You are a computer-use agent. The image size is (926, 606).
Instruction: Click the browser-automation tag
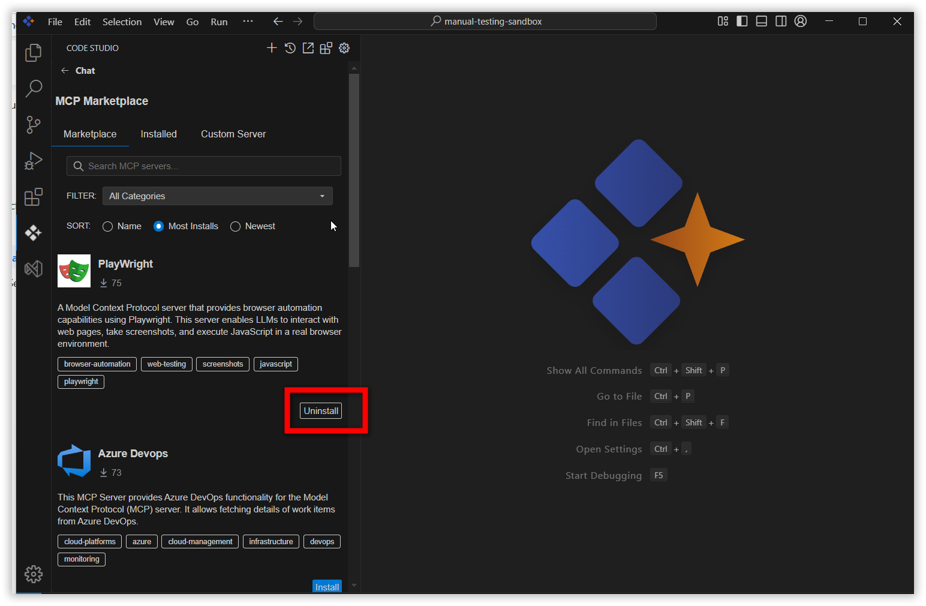[97, 364]
